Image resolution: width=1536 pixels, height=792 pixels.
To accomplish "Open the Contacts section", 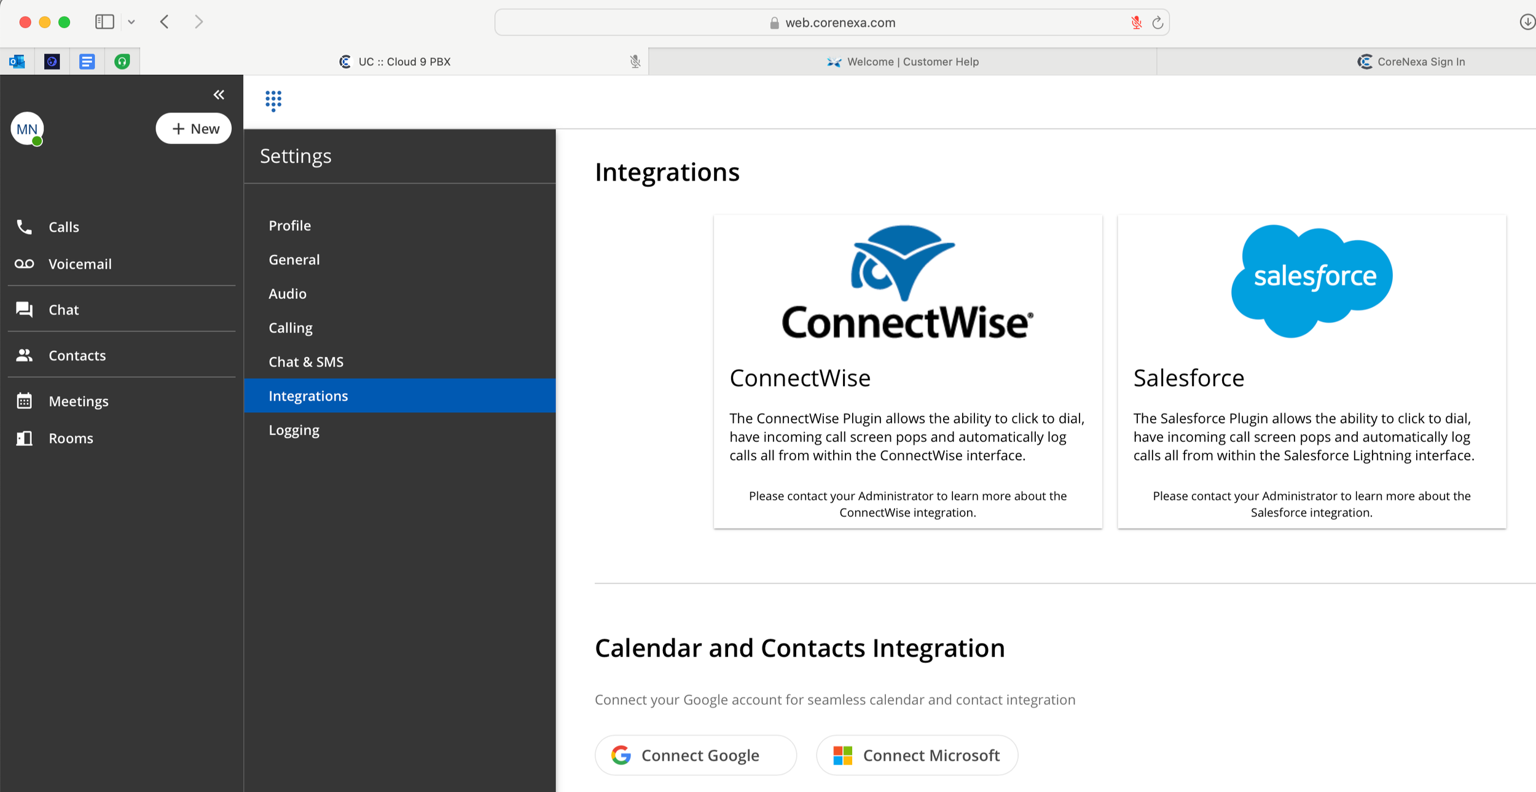I will 77,356.
